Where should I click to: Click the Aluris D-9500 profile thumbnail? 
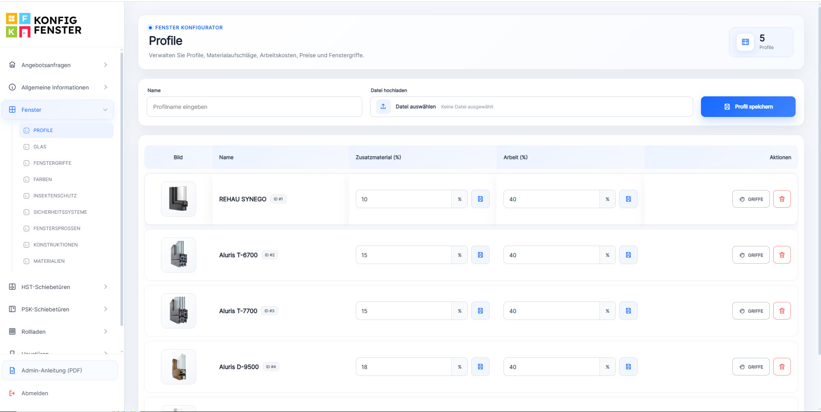coord(179,367)
